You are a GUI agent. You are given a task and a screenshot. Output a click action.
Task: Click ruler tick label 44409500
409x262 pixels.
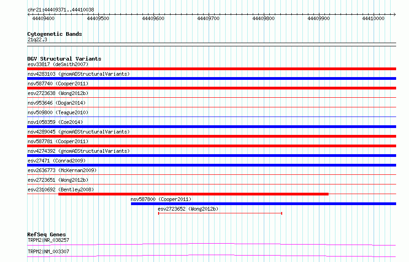98,18
